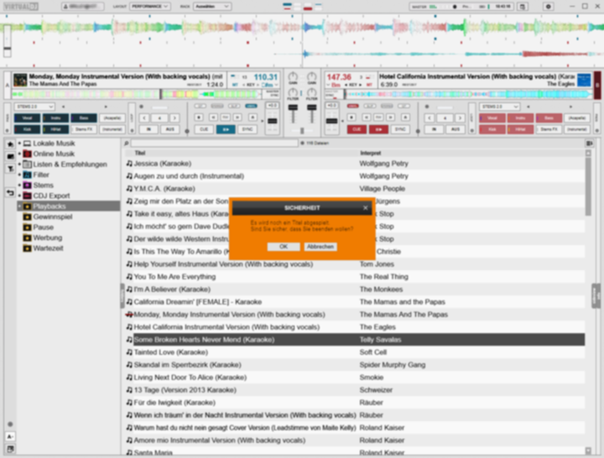Expand Online Musik folder
The image size is (604, 458).
(x=19, y=154)
